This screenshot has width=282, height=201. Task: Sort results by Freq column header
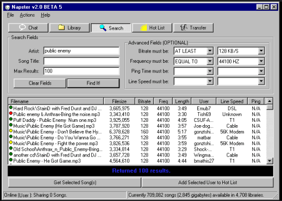(163, 101)
